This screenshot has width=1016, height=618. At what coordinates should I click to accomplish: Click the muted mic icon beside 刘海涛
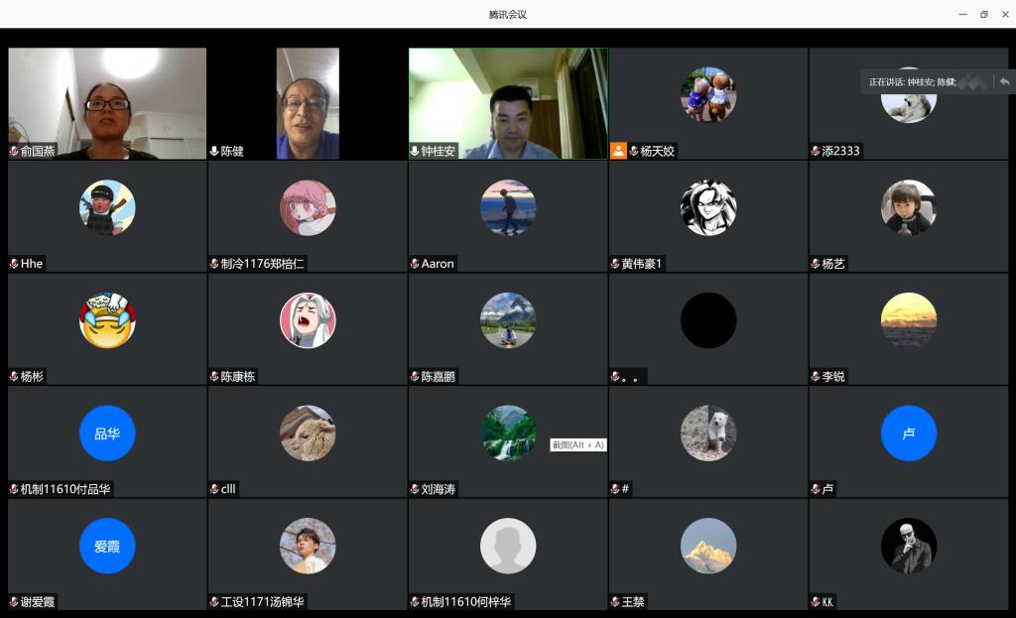(x=415, y=489)
